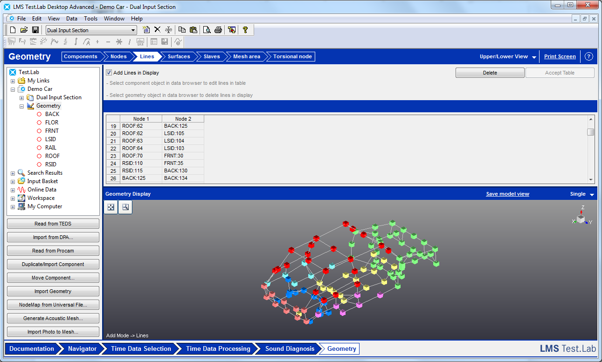The height and width of the screenshot is (362, 602).
Task: Click the Delete section X icon
Action: 157,30
